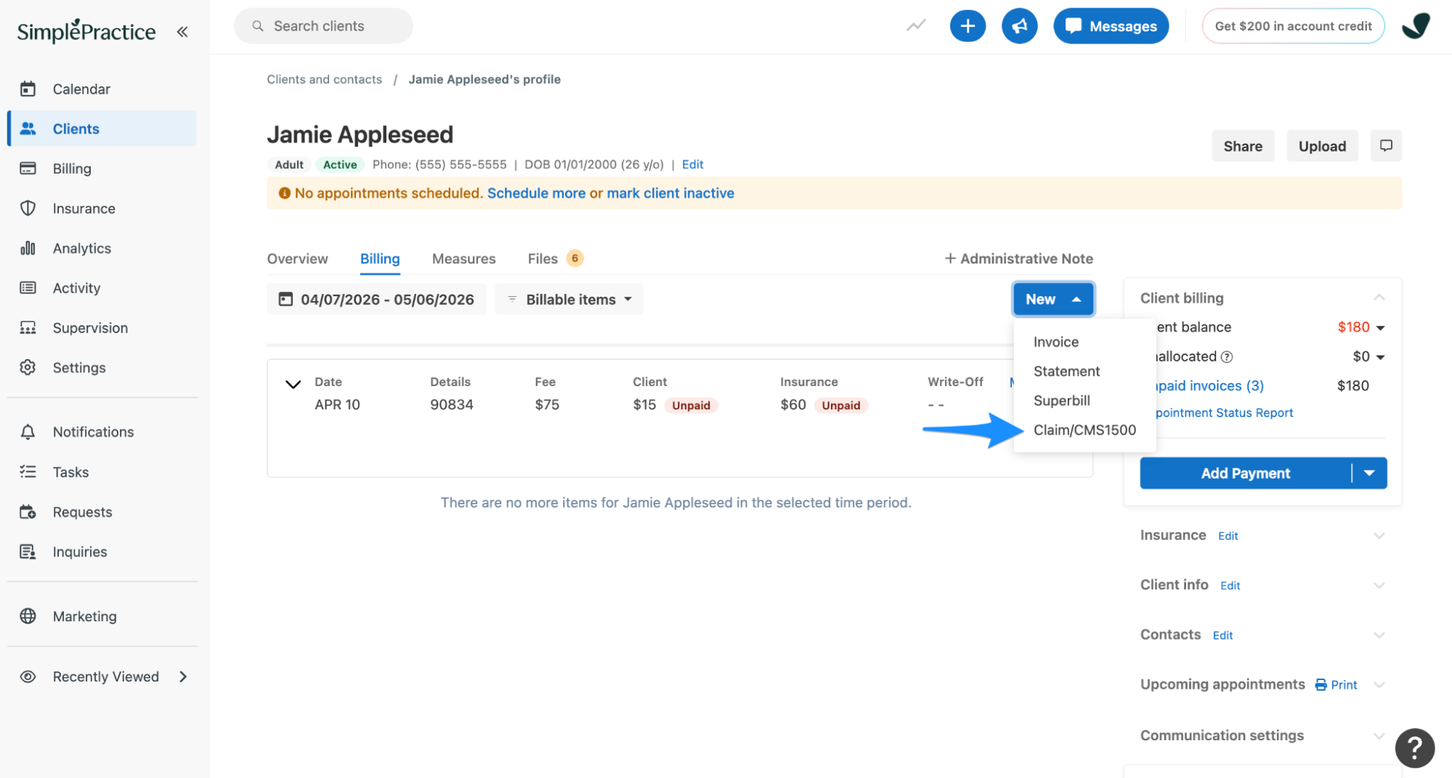Open Settings gear in sidebar
The image size is (1452, 778).
pyautogui.click(x=28, y=367)
